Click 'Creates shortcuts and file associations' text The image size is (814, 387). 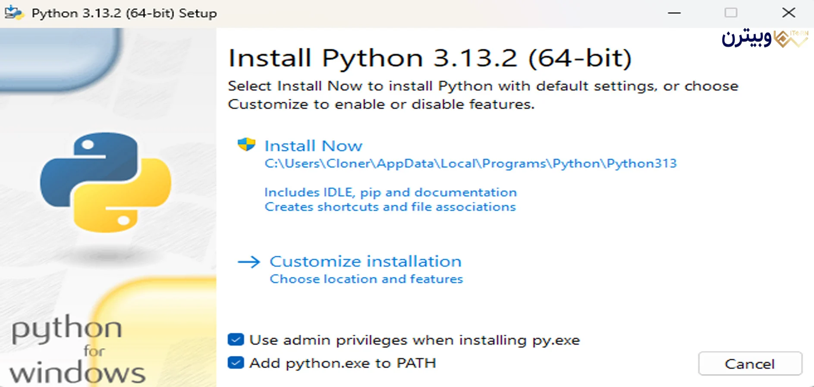coord(390,207)
